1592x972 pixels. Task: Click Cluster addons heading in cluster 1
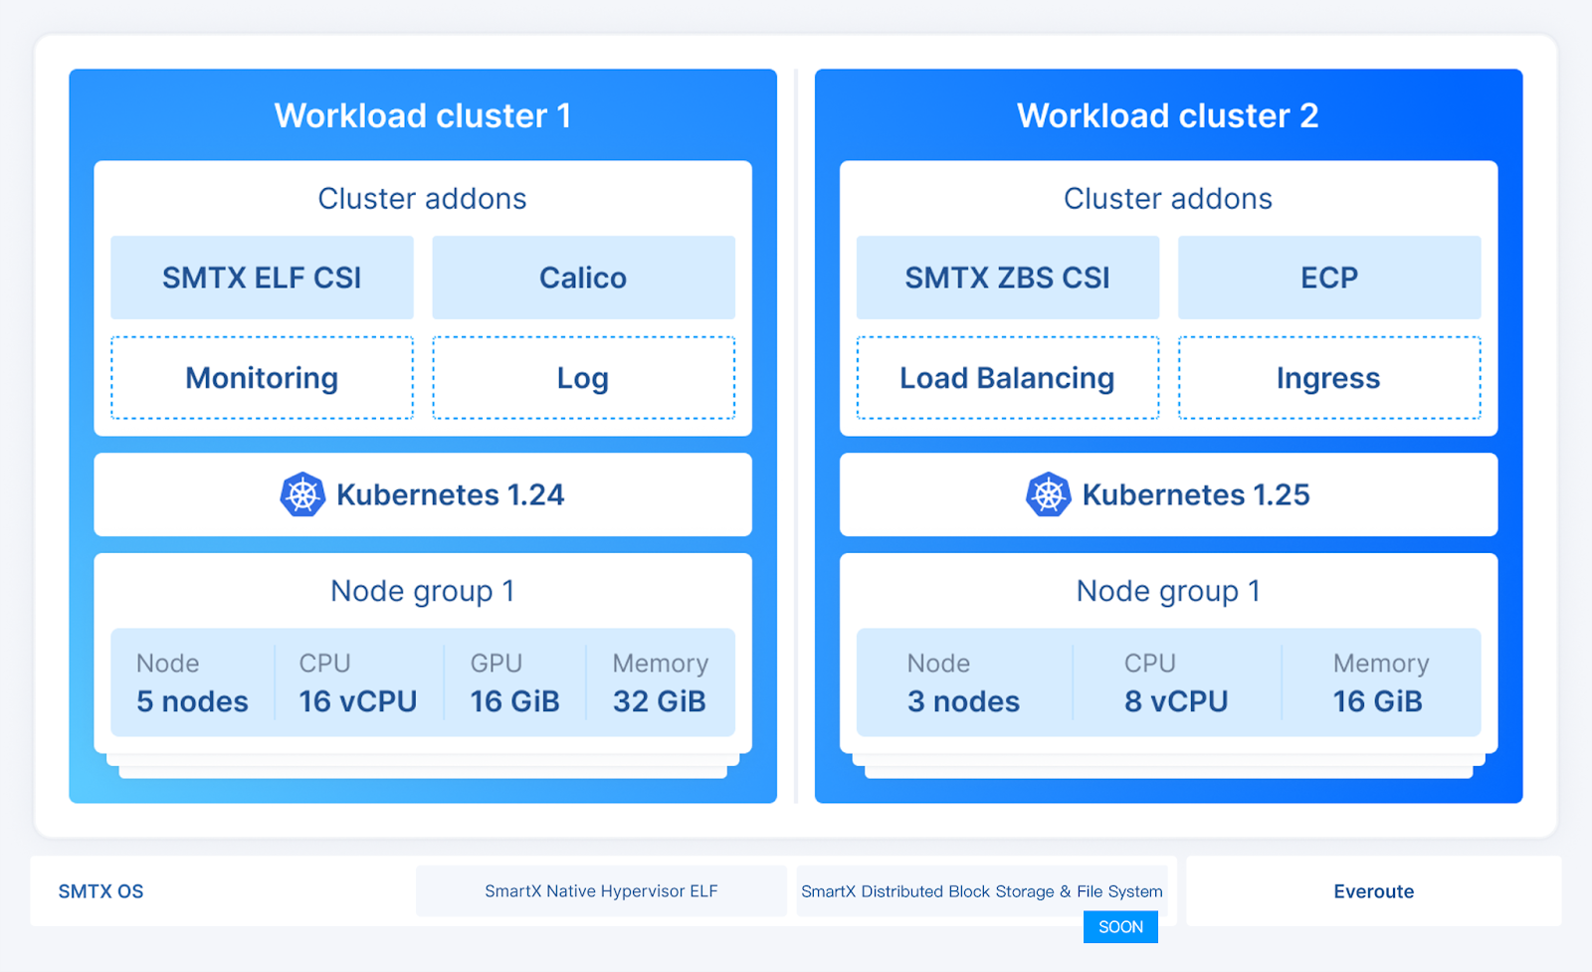click(x=423, y=199)
